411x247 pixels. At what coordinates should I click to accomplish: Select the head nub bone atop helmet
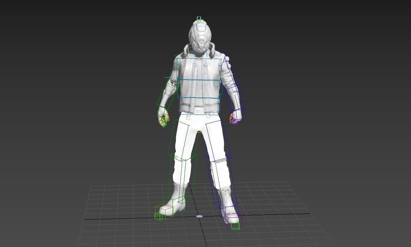pos(200,20)
